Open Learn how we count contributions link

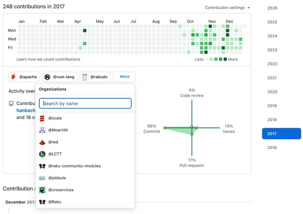coord(48,59)
